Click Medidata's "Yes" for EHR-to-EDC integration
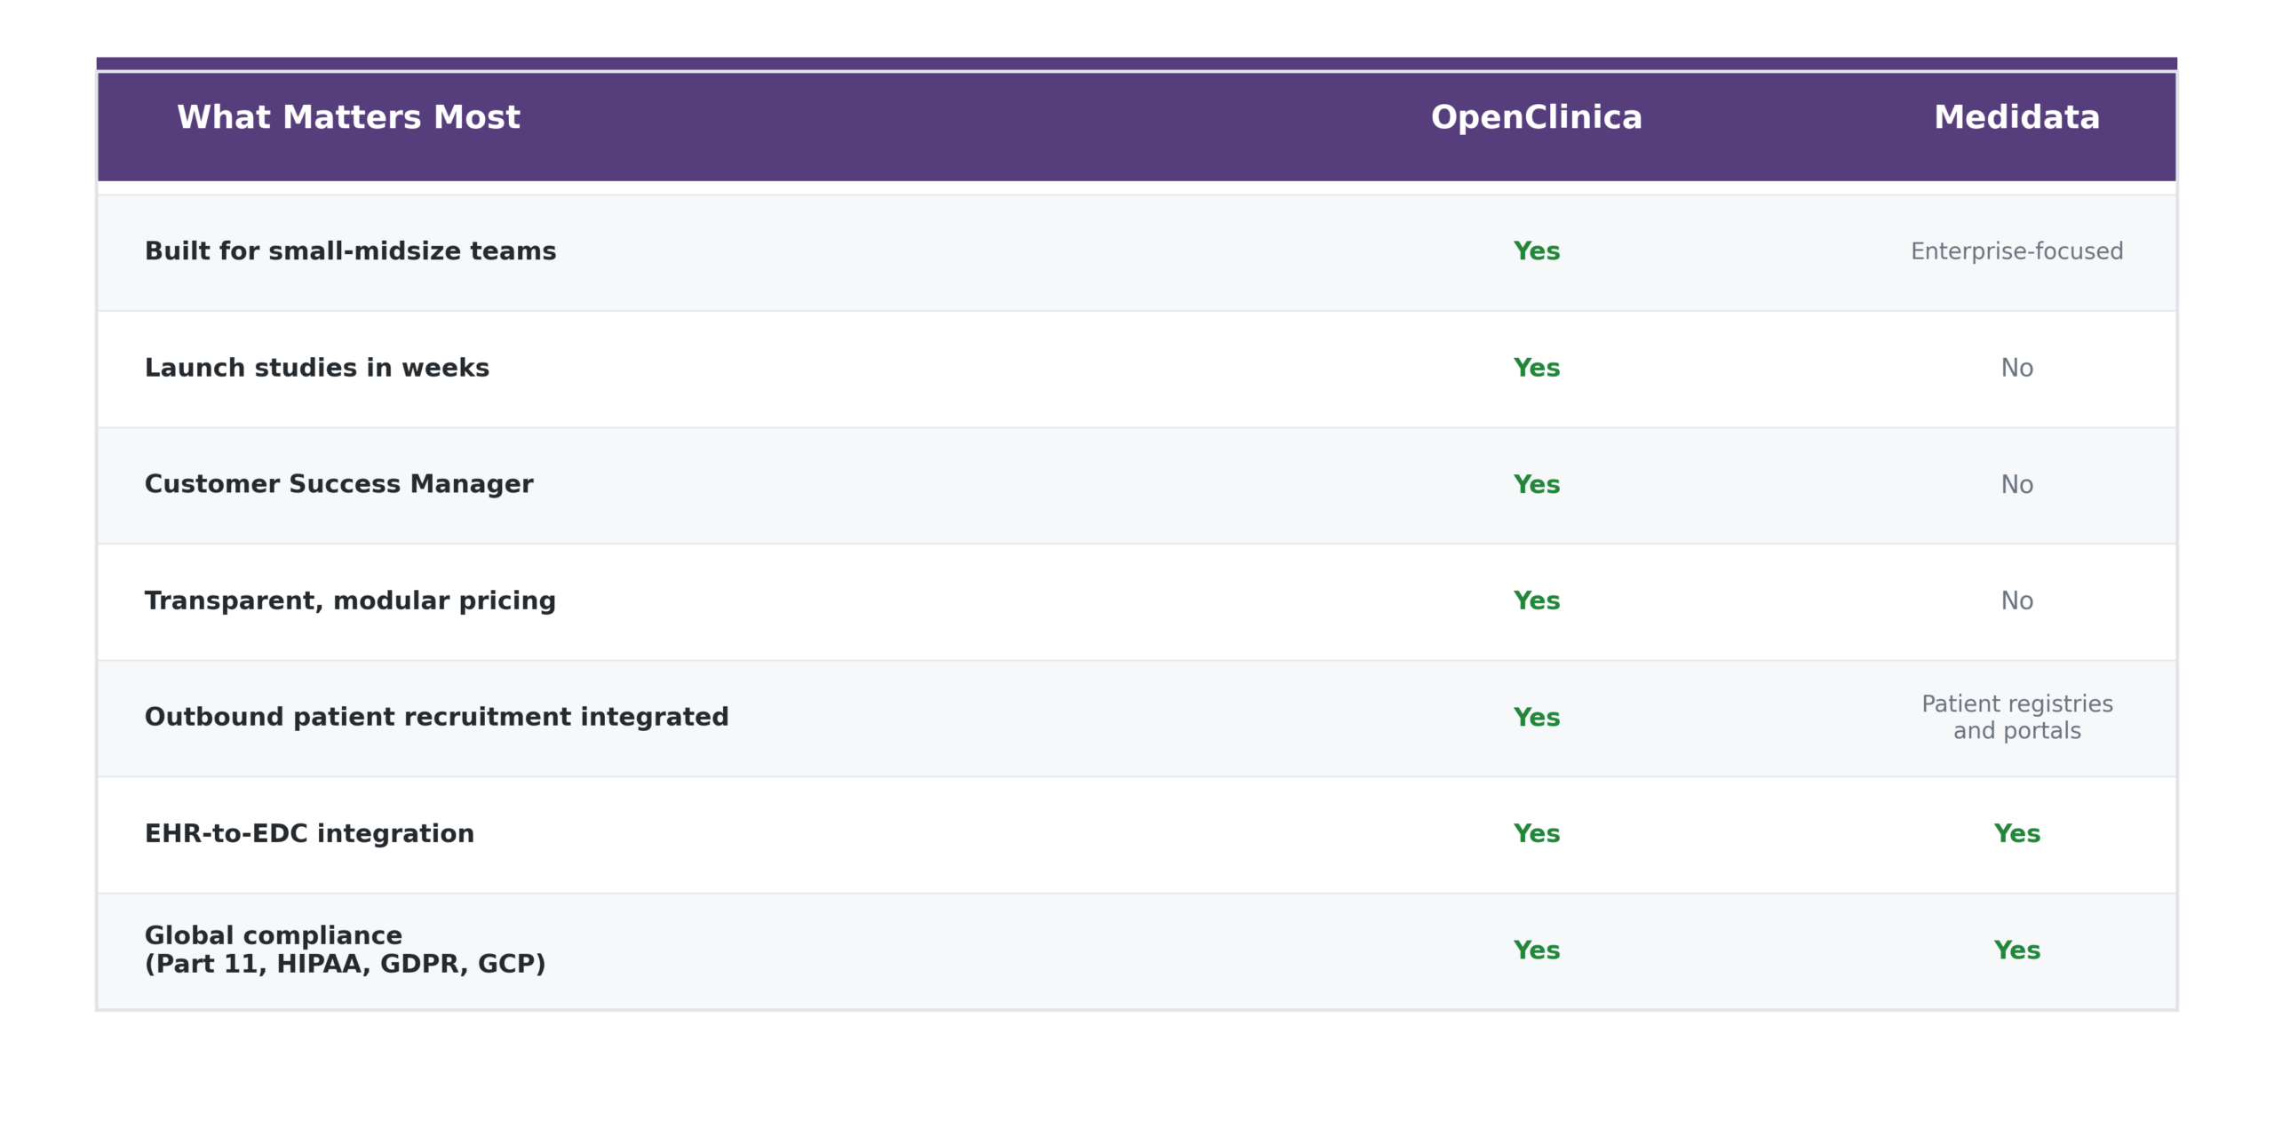The height and width of the screenshot is (1129, 2274). tap(2016, 833)
